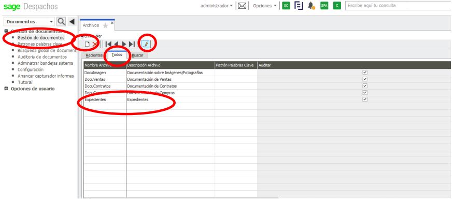Screen dimensions: 453x200
Task: Click the Auditar column header
Action: click(x=354, y=65)
